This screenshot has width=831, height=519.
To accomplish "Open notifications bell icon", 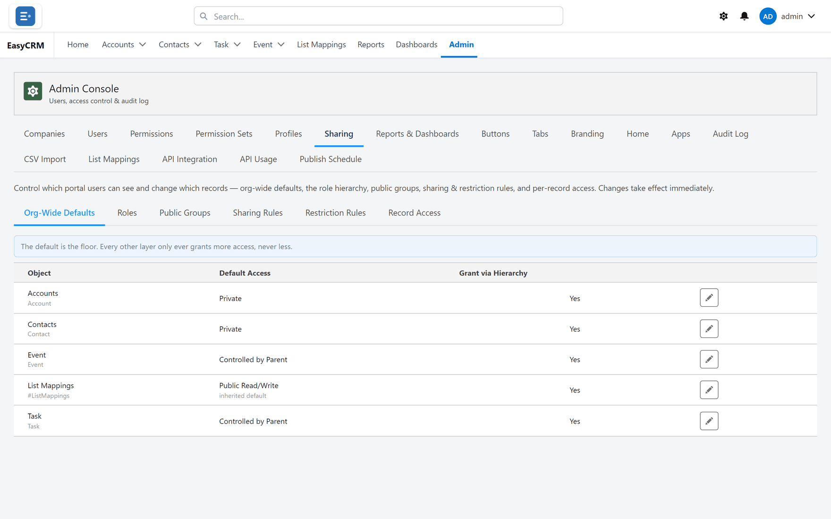I will (x=744, y=16).
